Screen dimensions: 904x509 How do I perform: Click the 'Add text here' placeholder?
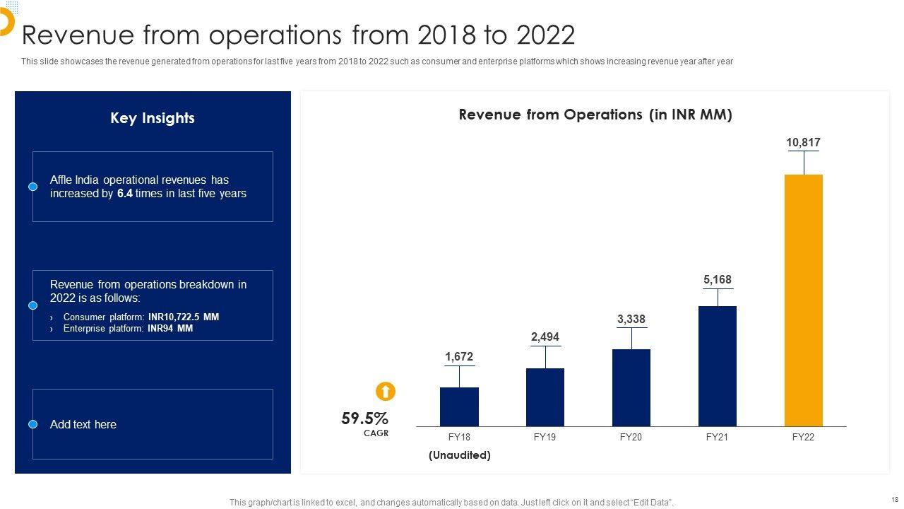tap(83, 424)
